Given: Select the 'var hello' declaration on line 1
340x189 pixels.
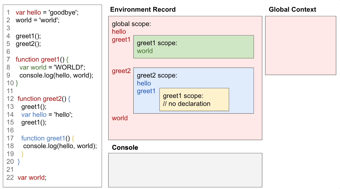Looking at the screenshot, I should [x=28, y=12].
